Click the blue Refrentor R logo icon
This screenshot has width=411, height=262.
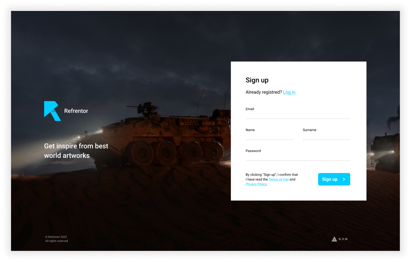pyautogui.click(x=52, y=111)
